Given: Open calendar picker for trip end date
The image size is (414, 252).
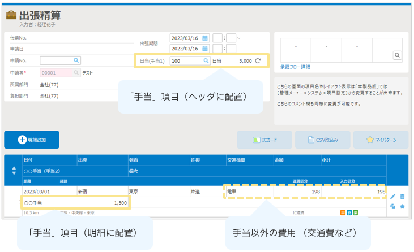Looking at the screenshot, I should pyautogui.click(x=205, y=49).
